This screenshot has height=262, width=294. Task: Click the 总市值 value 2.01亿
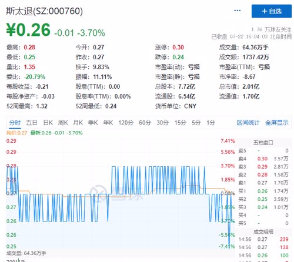[251, 86]
